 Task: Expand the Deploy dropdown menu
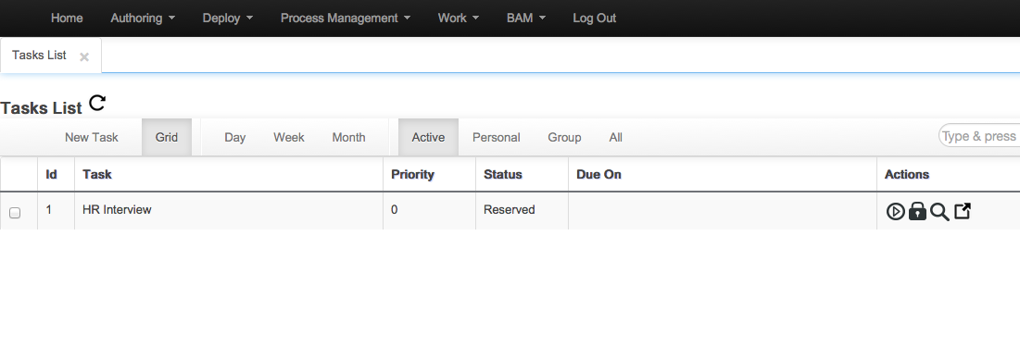(x=228, y=19)
